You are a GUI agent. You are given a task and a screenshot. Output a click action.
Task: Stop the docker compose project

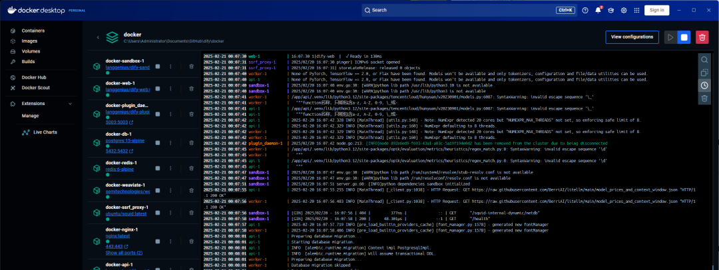(x=684, y=37)
